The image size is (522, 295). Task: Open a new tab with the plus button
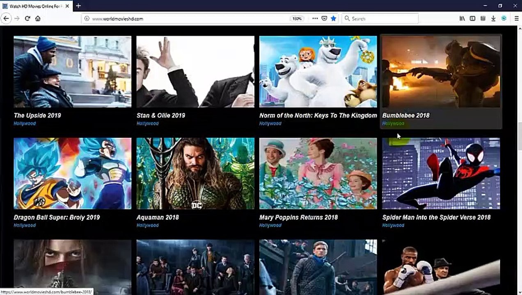pos(78,6)
